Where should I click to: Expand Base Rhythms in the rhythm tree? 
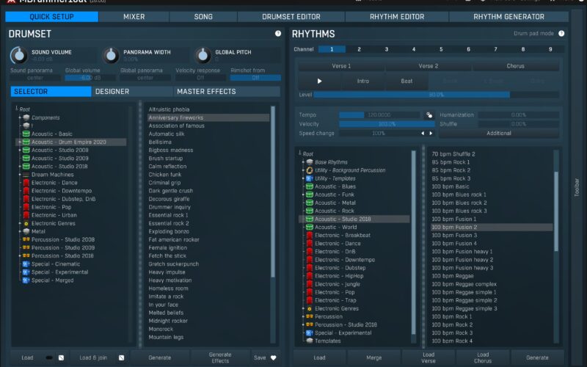(x=302, y=161)
